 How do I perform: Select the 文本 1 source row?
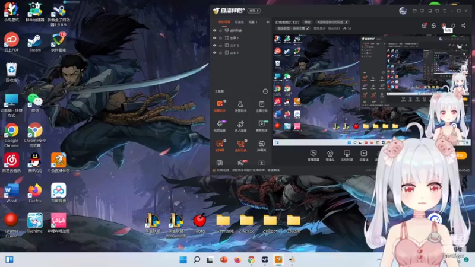click(240, 53)
